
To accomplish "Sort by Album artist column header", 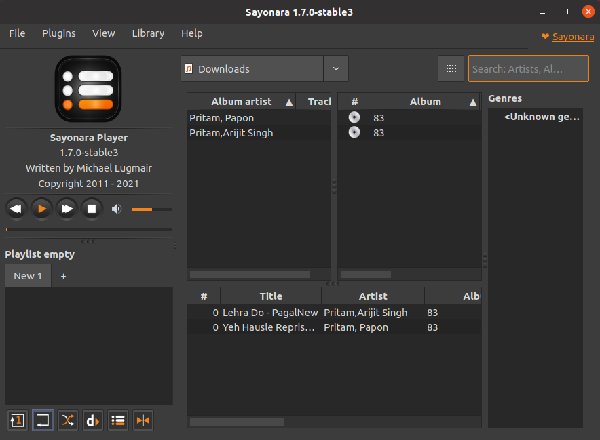I will coord(242,102).
